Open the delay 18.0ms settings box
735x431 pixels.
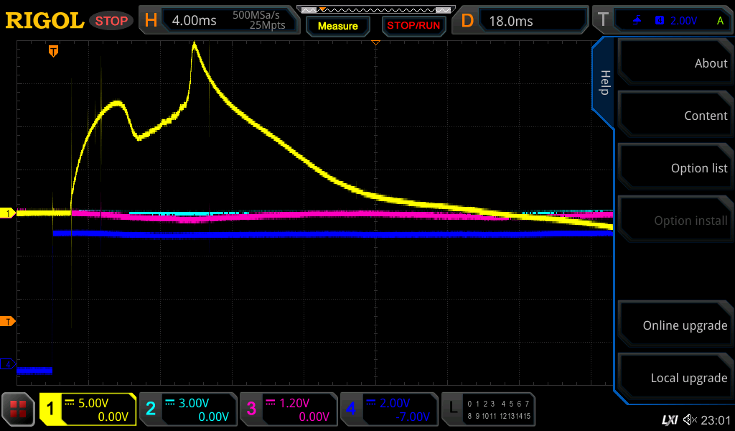click(x=523, y=21)
